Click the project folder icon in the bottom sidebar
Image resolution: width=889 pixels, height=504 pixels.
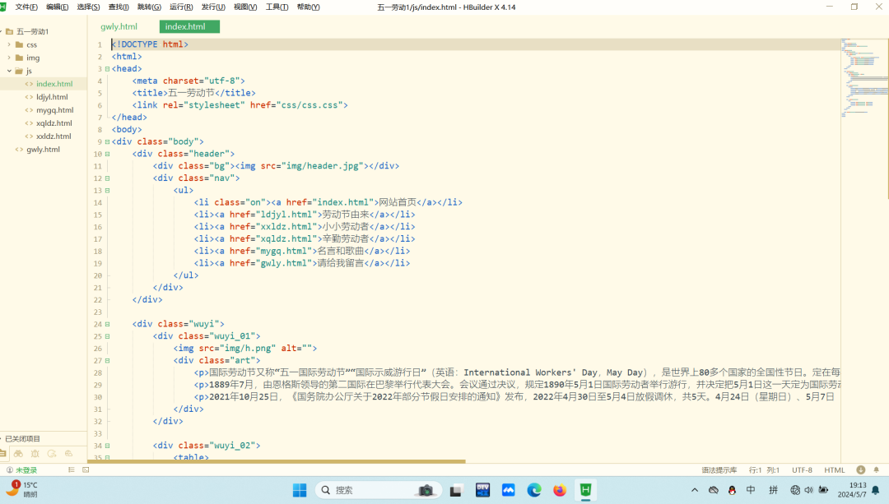pyautogui.click(x=2, y=454)
